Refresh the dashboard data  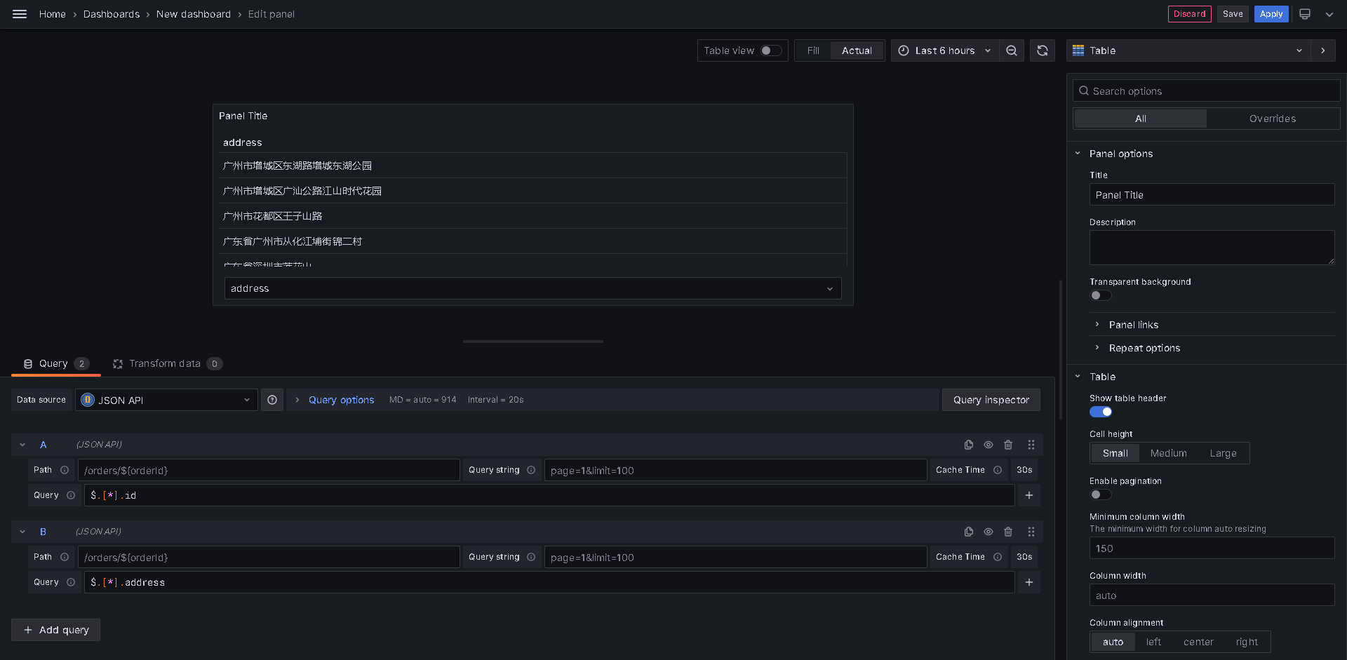click(x=1042, y=50)
